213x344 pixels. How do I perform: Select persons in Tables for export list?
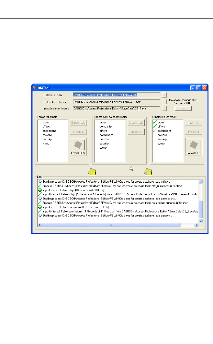[47, 135]
